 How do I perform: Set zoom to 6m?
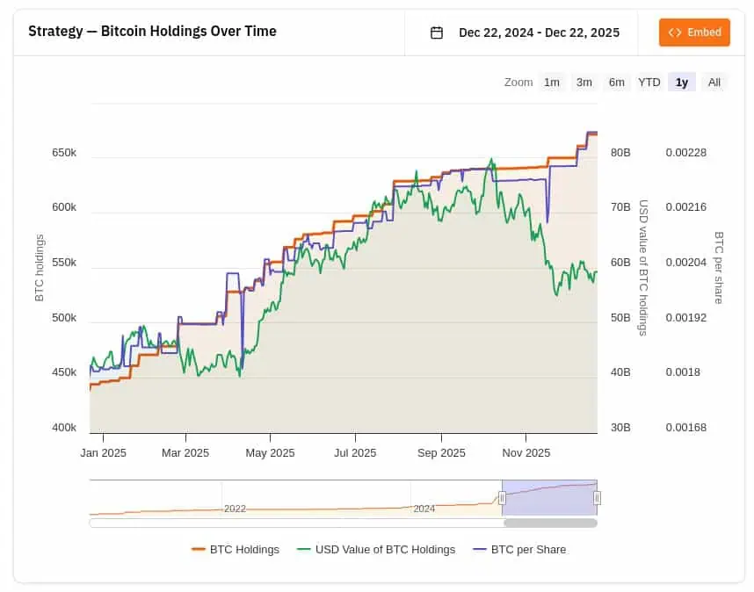617,82
